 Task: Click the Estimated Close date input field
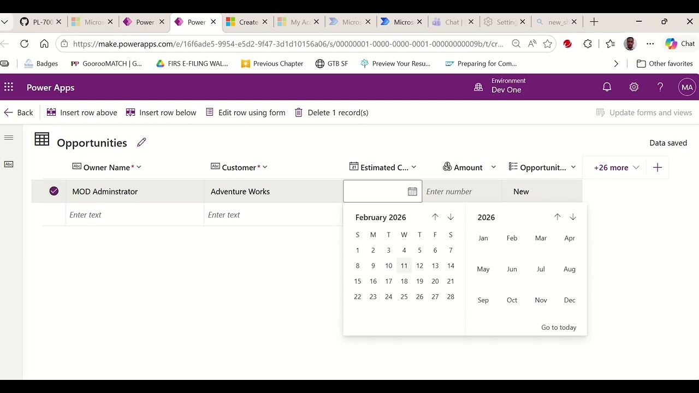click(x=382, y=191)
